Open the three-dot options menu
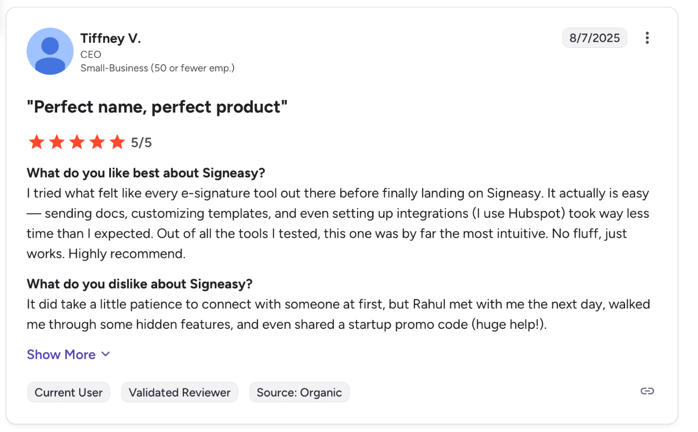Image resolution: width=698 pixels, height=432 pixels. pyautogui.click(x=647, y=38)
